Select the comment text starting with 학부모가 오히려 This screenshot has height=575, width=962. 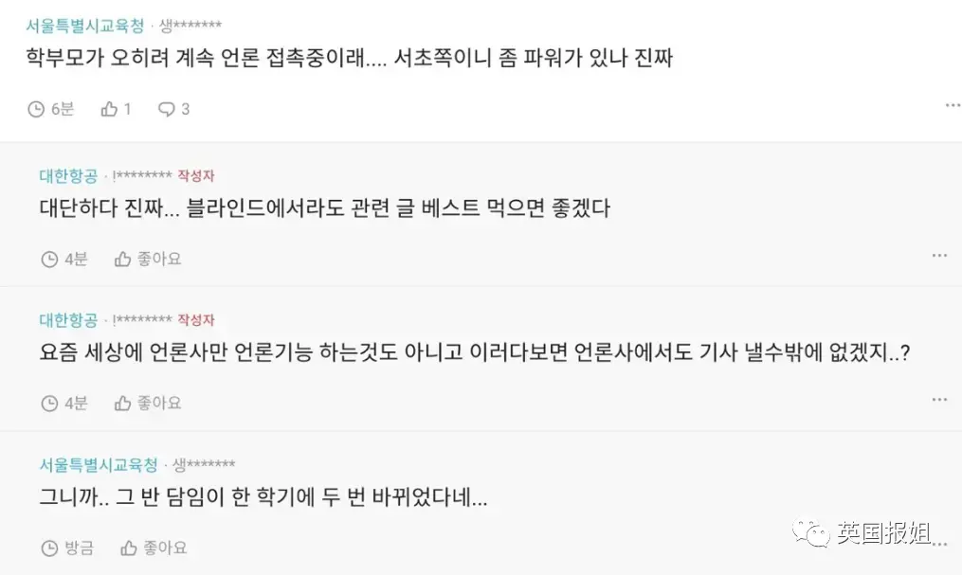click(348, 57)
